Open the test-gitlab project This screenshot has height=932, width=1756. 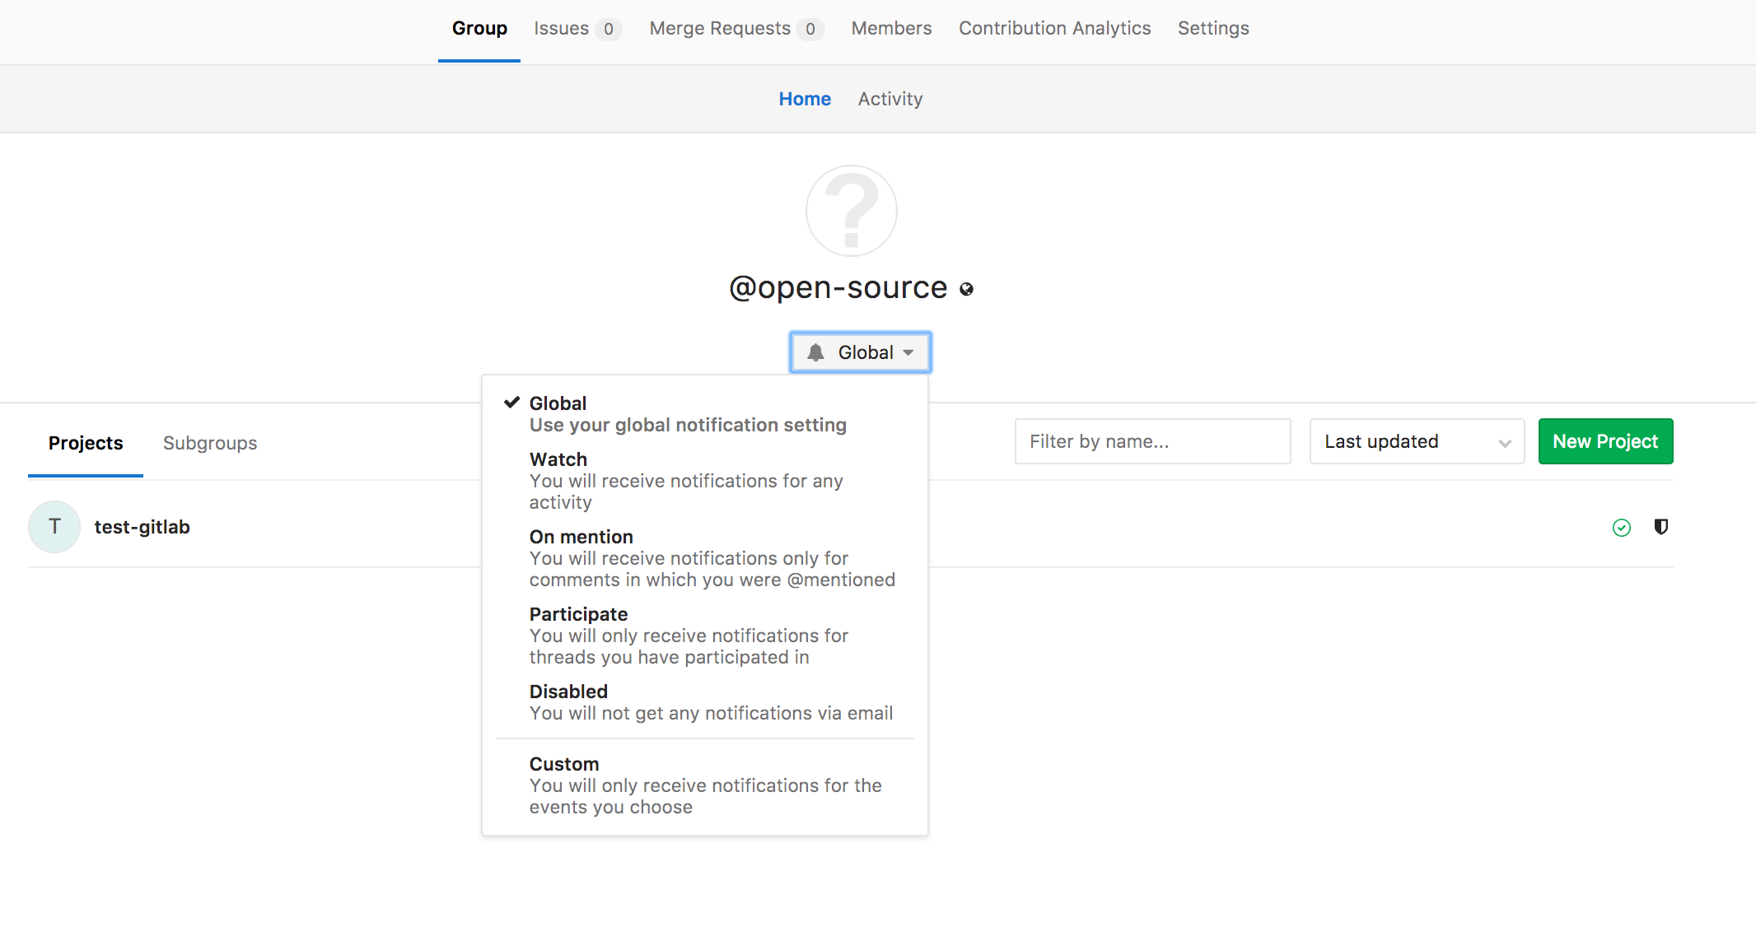142,526
